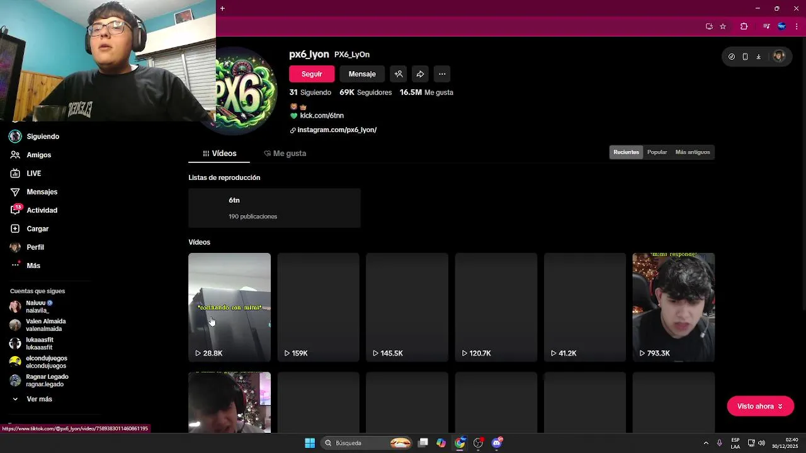Open Cargar upload page
Image resolution: width=806 pixels, height=453 pixels.
pos(30,228)
